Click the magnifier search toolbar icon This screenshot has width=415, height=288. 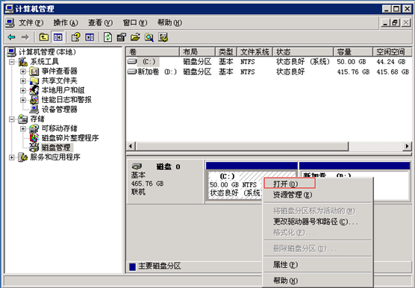tap(149, 37)
